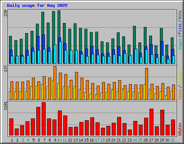Click day label 16 on the x-axis
This screenshot has height=144, width=184.
click(x=92, y=140)
